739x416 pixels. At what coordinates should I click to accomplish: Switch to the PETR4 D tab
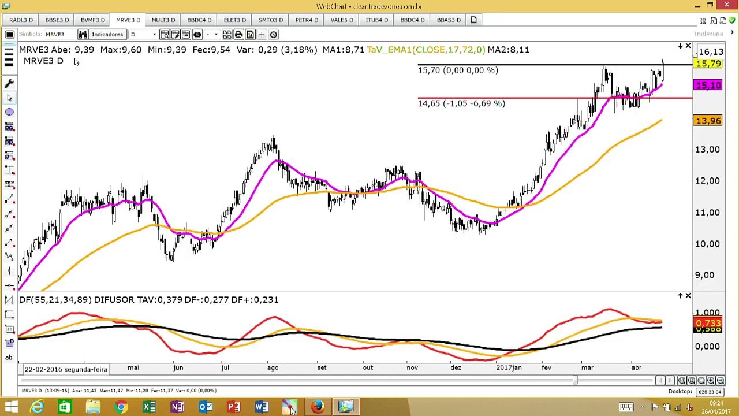click(x=307, y=20)
